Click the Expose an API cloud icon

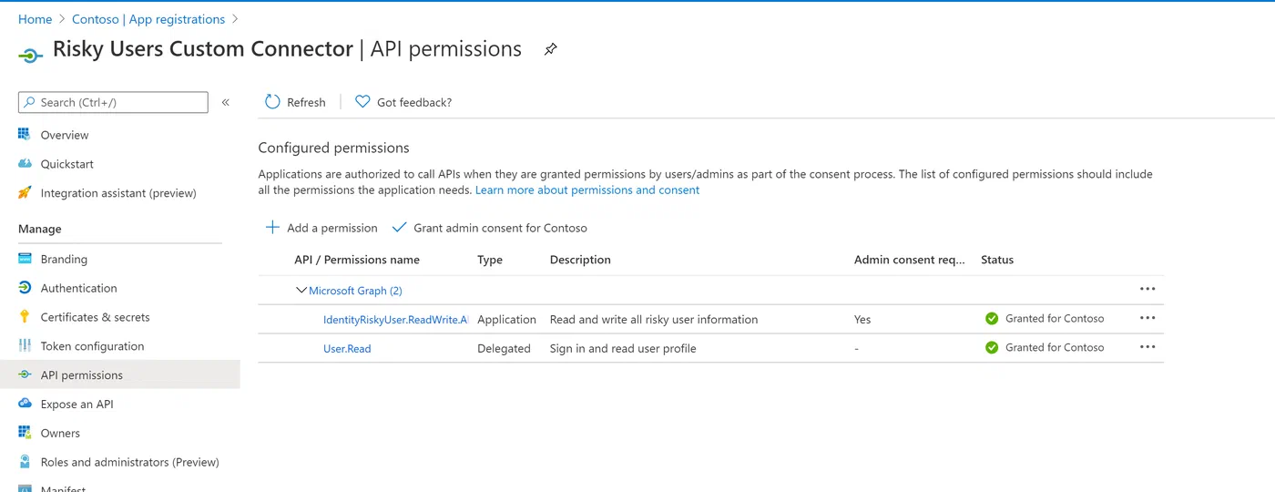[x=25, y=404]
